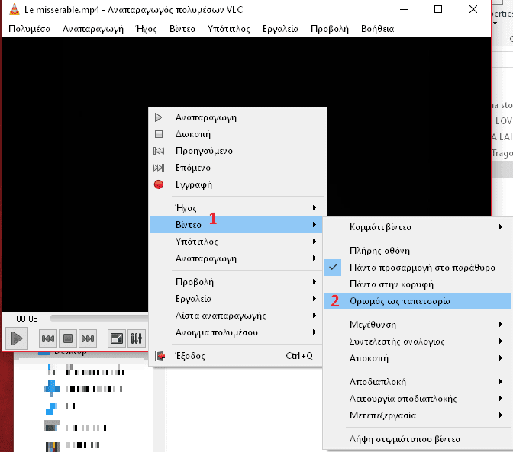
Task: Click the VLC cone icon in title bar
Action: 14,9
